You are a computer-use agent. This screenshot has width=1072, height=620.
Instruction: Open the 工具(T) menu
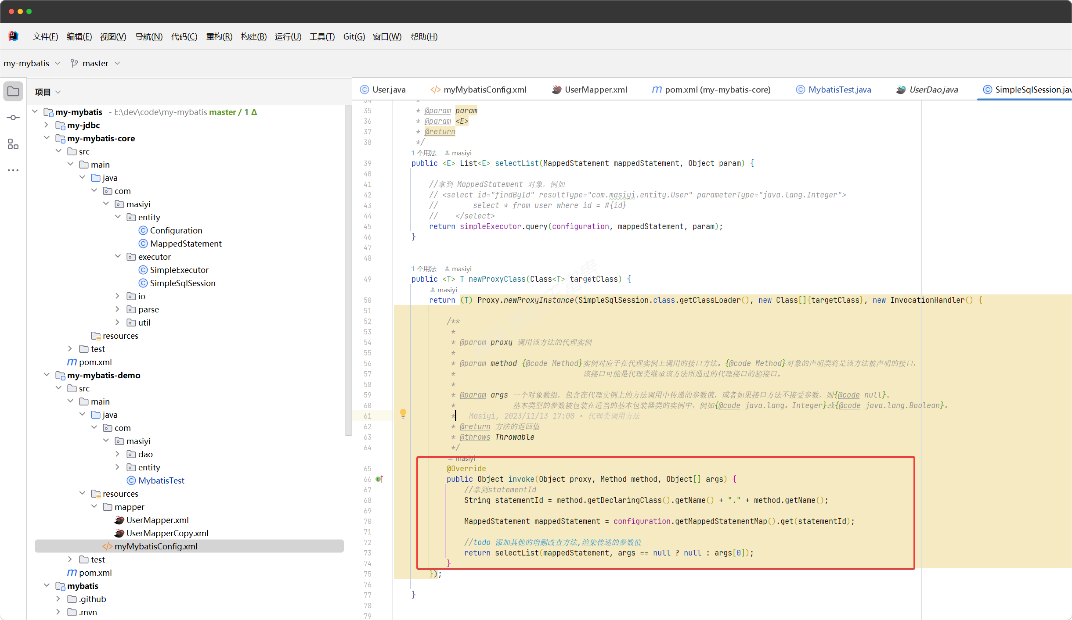point(322,36)
